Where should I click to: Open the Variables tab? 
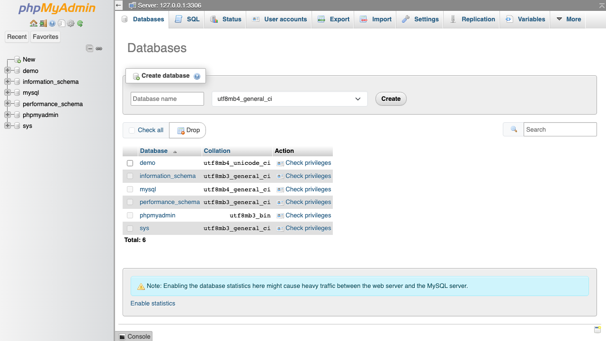pos(525,19)
